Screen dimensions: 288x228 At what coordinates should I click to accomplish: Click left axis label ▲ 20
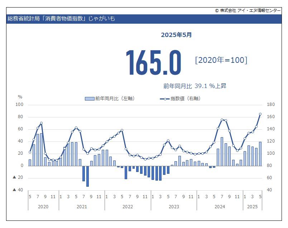point(18,177)
